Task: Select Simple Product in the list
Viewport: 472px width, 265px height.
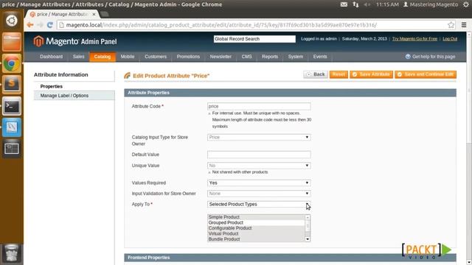Action: [256, 217]
